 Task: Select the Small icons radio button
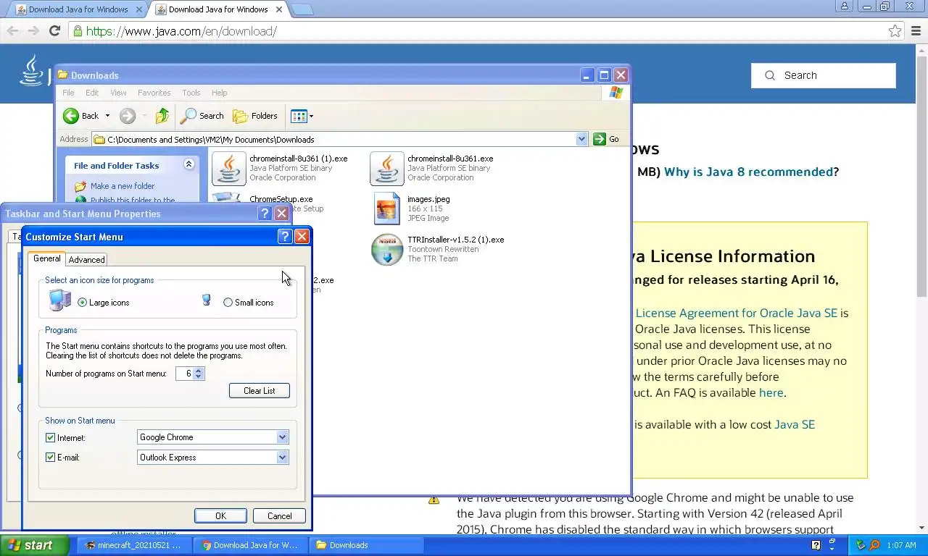pyautogui.click(x=228, y=303)
